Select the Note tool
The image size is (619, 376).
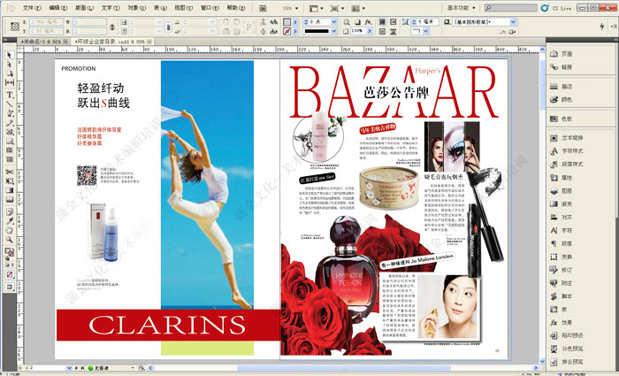coord(10,212)
